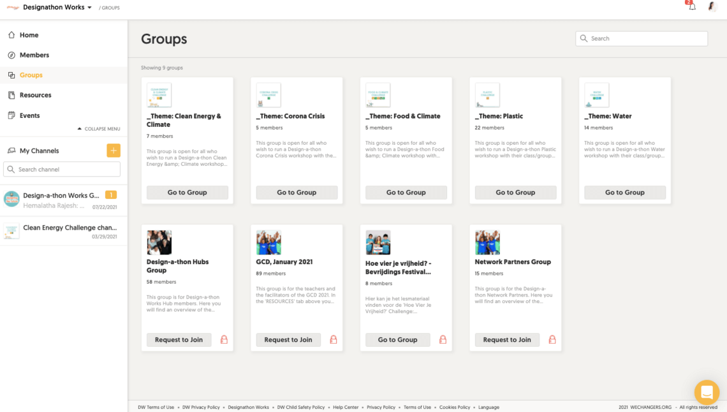Viewport: 727px width, 412px height.
Task: Open the DW Privacy Policy link
Action: coord(201,407)
